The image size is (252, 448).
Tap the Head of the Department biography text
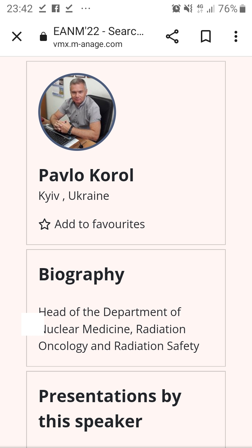pos(119,329)
